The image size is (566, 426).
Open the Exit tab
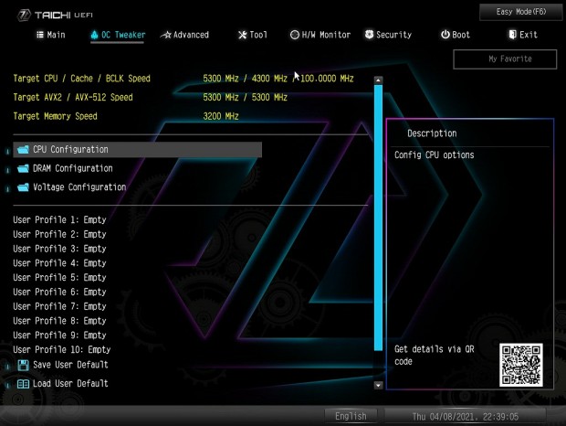point(523,35)
